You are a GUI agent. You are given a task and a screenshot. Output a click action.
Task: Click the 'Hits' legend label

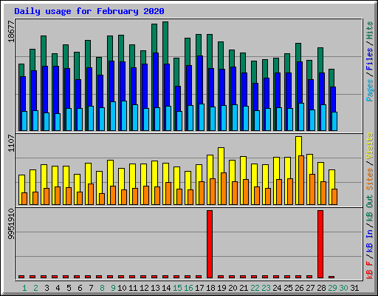coord(370,30)
